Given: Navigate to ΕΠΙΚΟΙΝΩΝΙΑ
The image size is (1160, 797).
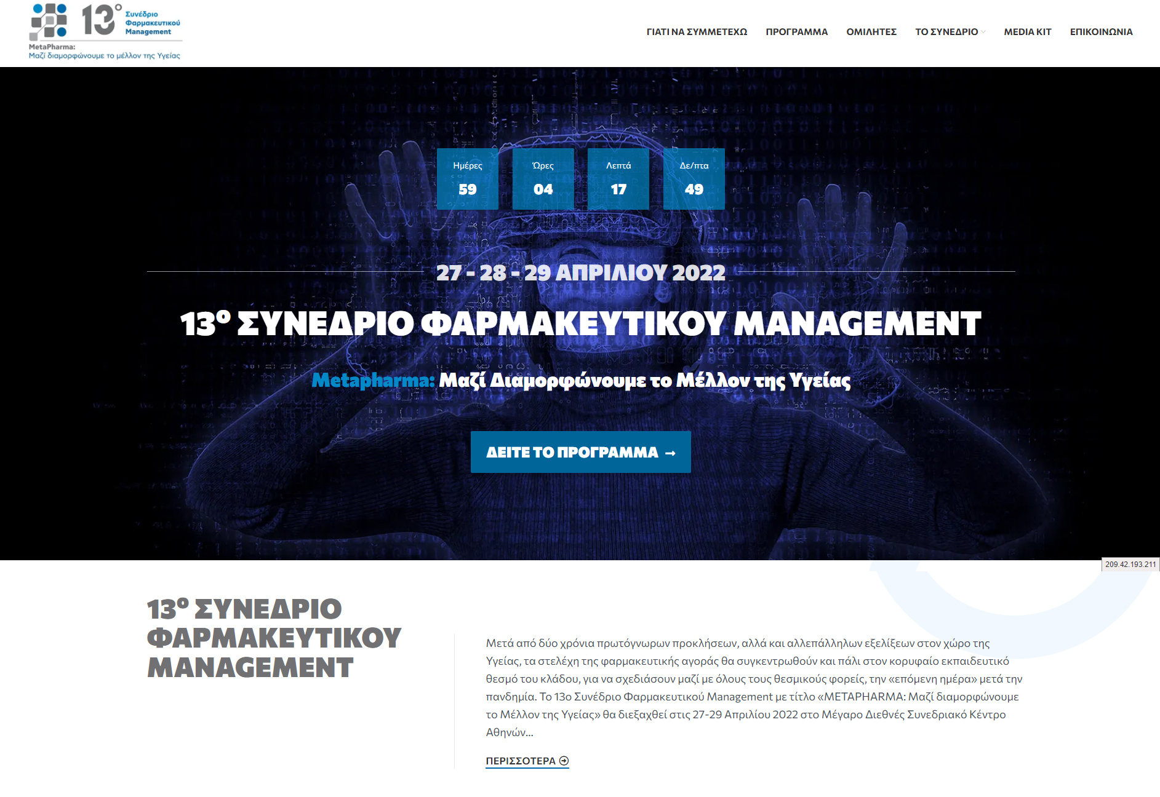Looking at the screenshot, I should [x=1101, y=32].
